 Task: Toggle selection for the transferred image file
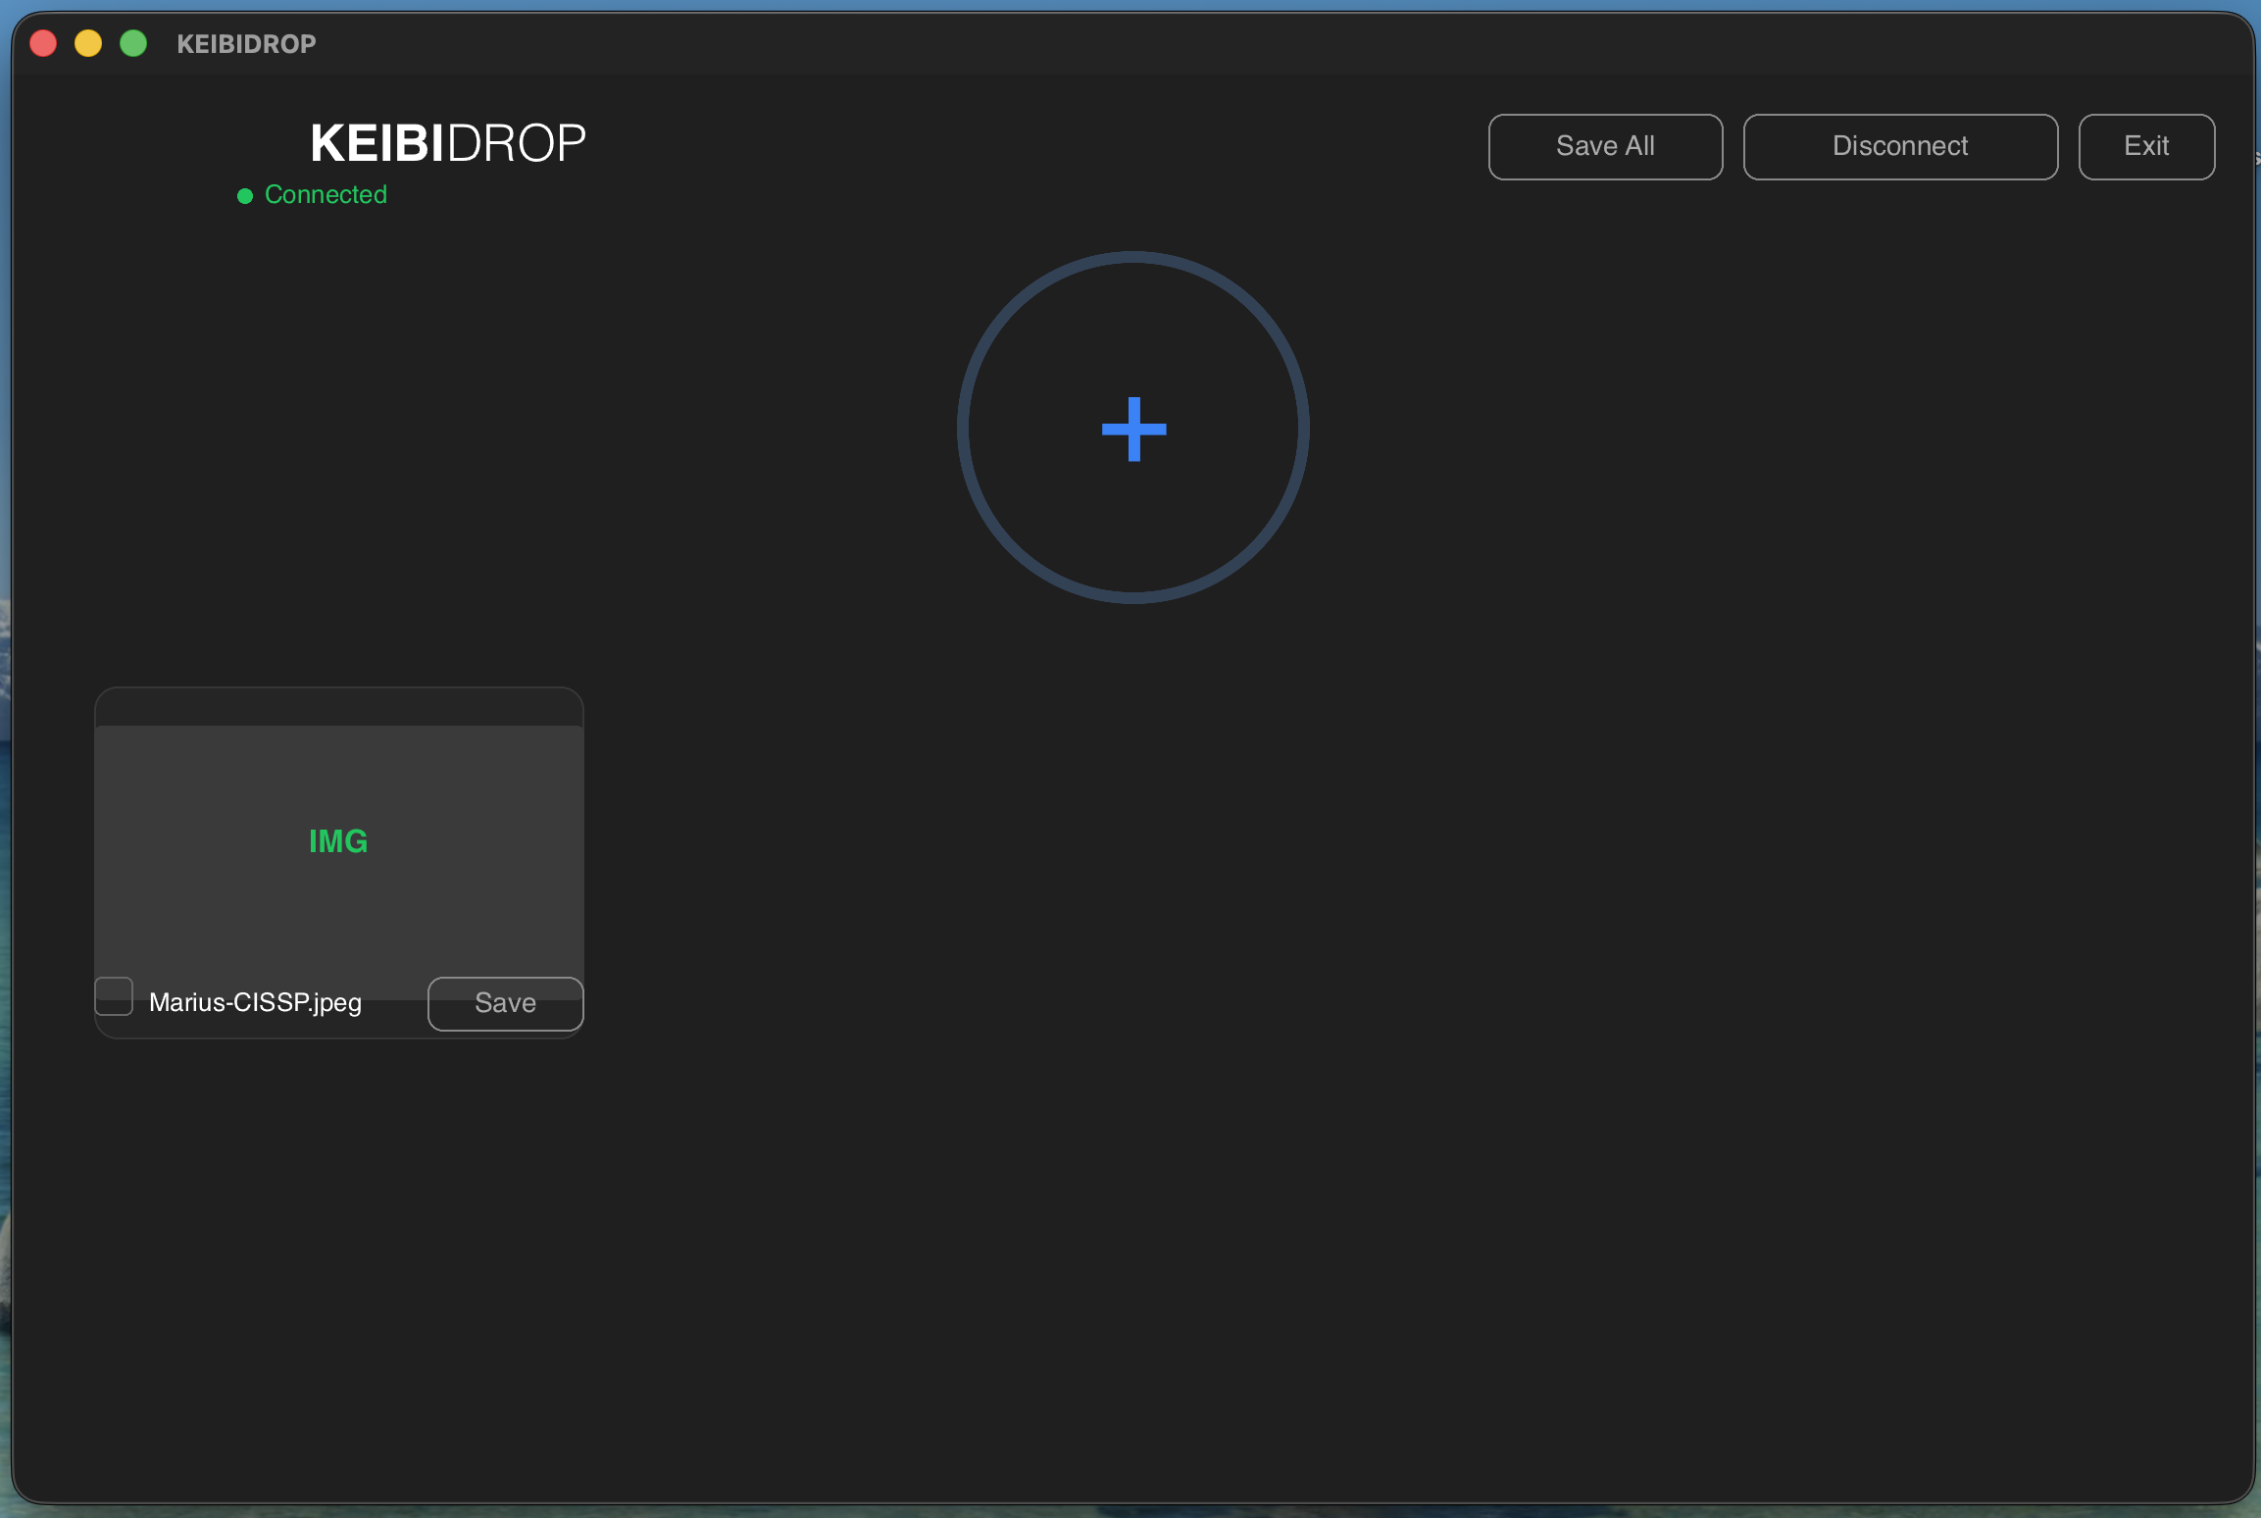(x=114, y=996)
